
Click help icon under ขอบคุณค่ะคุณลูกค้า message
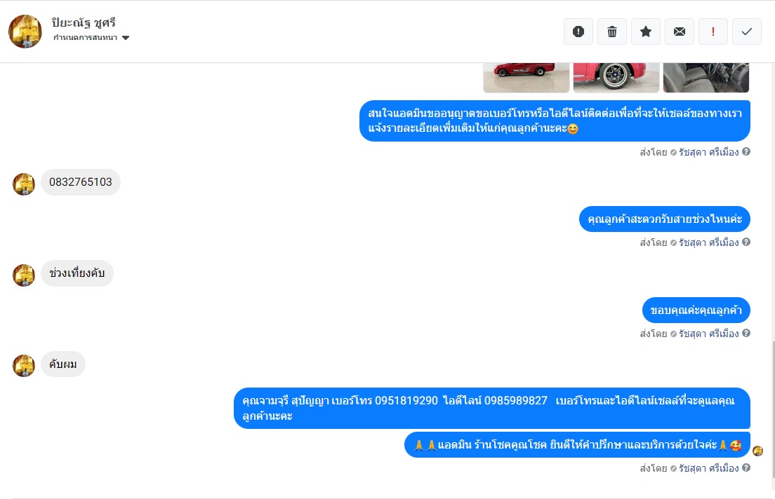[x=746, y=333]
